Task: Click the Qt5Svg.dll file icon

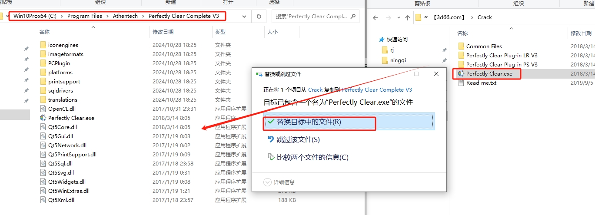Action: point(43,172)
